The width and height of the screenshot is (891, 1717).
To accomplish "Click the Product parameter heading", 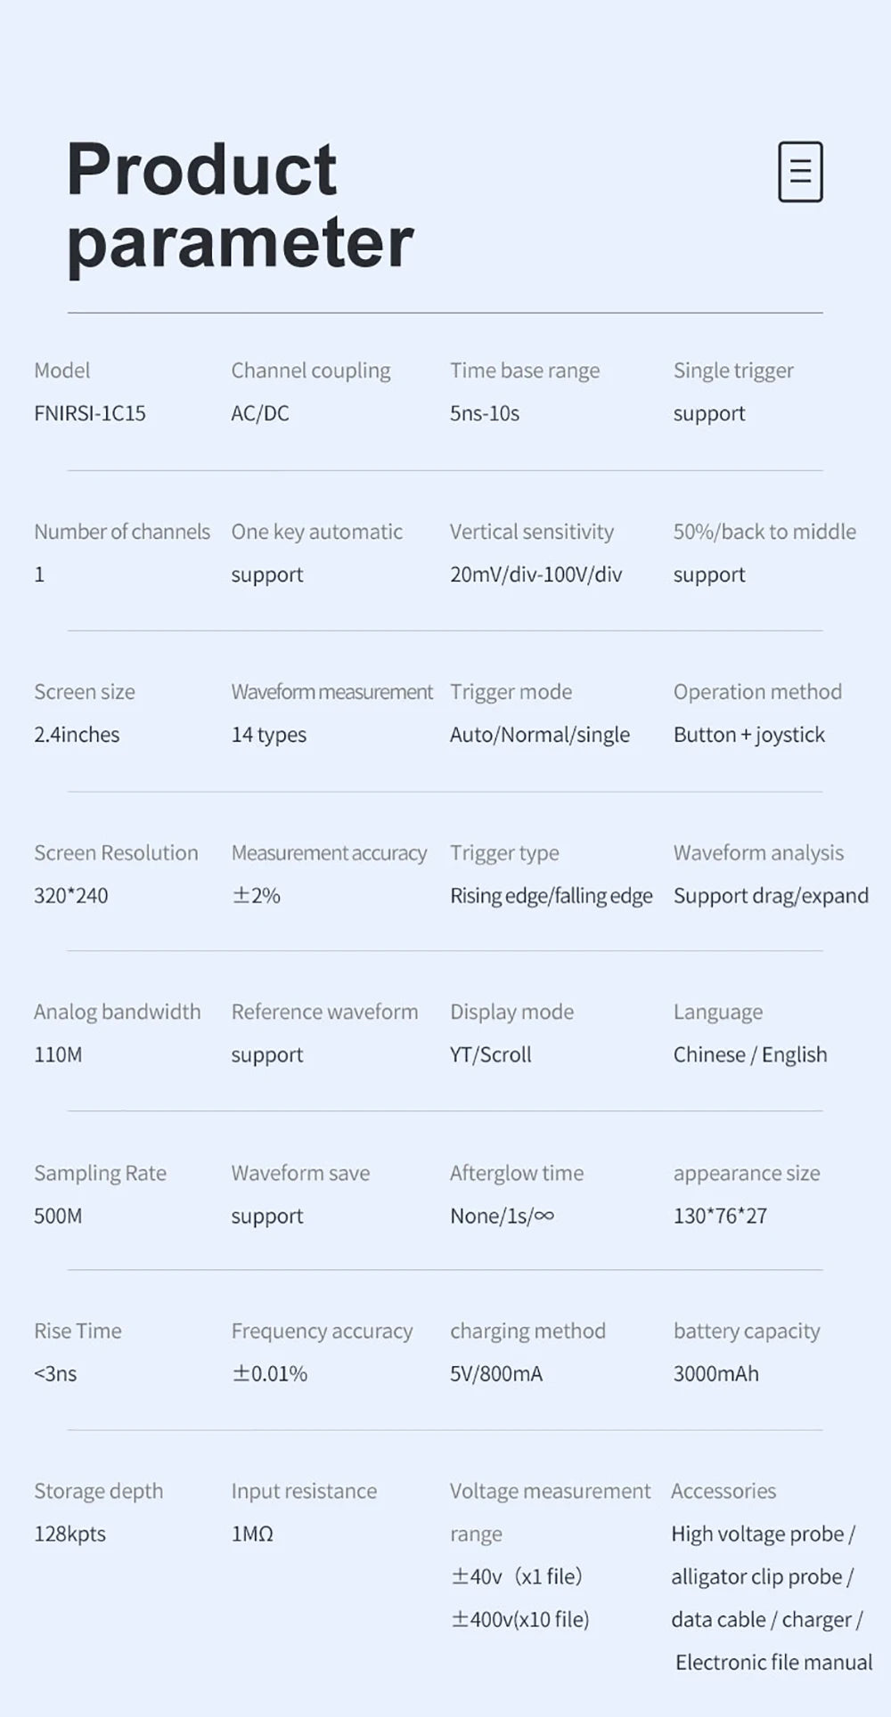I will [x=240, y=205].
